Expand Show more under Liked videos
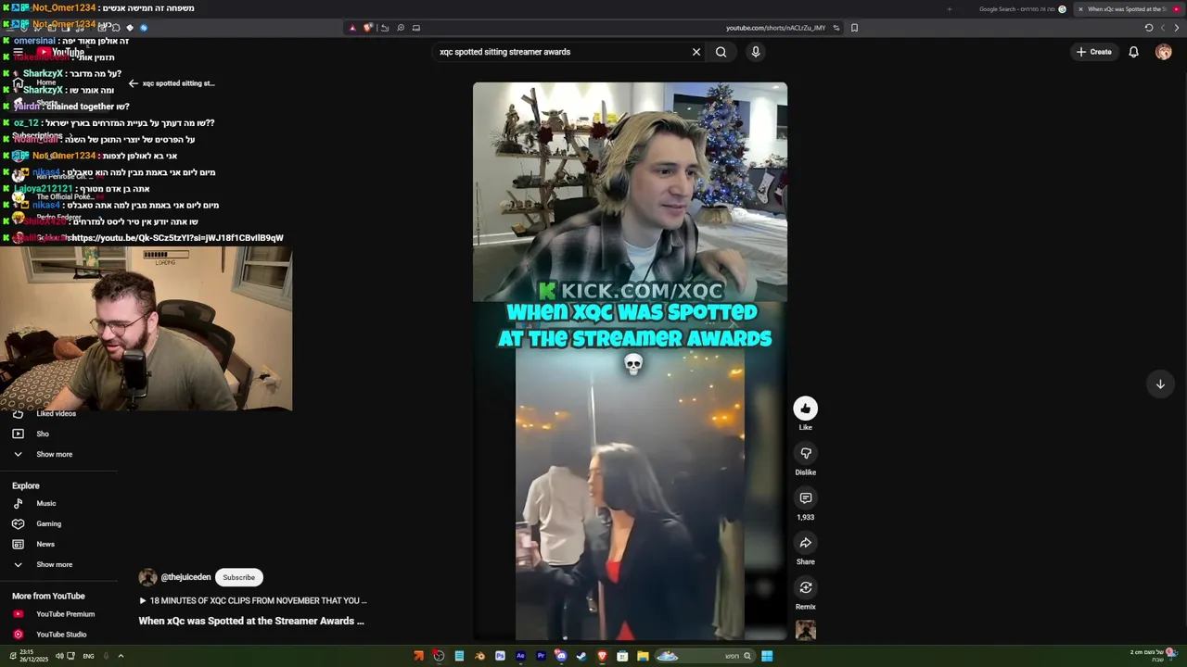 pyautogui.click(x=54, y=455)
